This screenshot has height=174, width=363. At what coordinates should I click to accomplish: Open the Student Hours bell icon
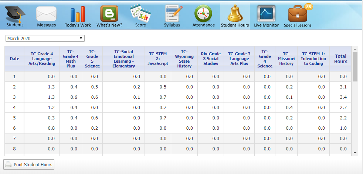235,13
